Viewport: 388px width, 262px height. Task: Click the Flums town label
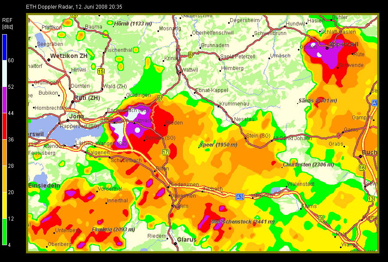point(309,206)
